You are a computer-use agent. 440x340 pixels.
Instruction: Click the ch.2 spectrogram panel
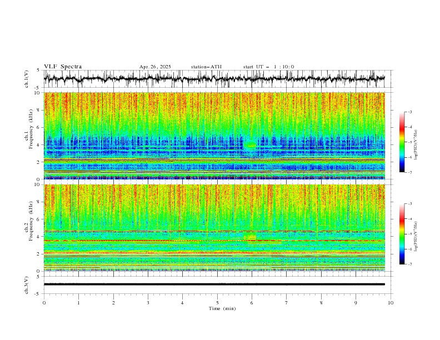(214, 228)
